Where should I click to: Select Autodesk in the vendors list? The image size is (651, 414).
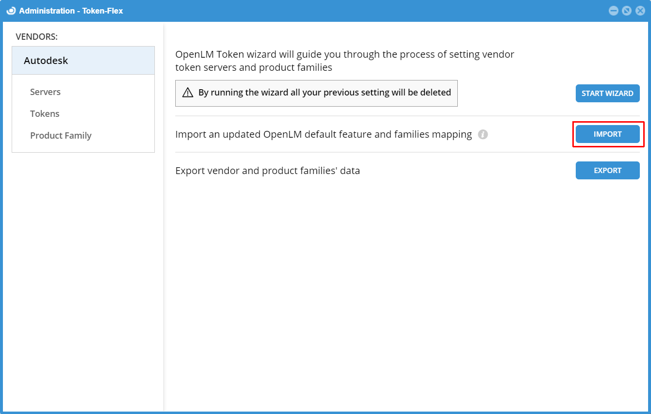[x=46, y=60]
